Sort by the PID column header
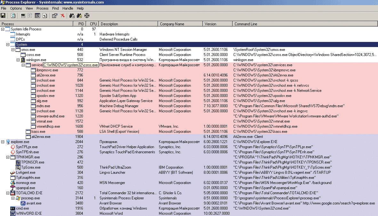Screen dimensions: 378x216 (79, 24)
